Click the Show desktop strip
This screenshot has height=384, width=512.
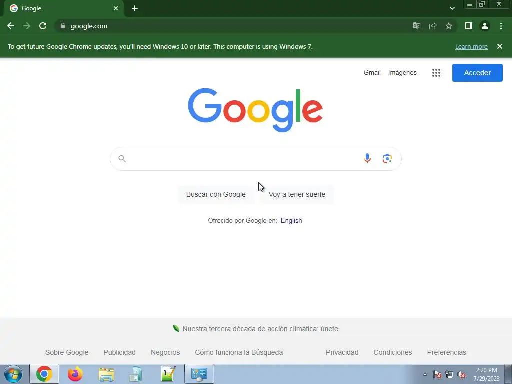pos(508,374)
